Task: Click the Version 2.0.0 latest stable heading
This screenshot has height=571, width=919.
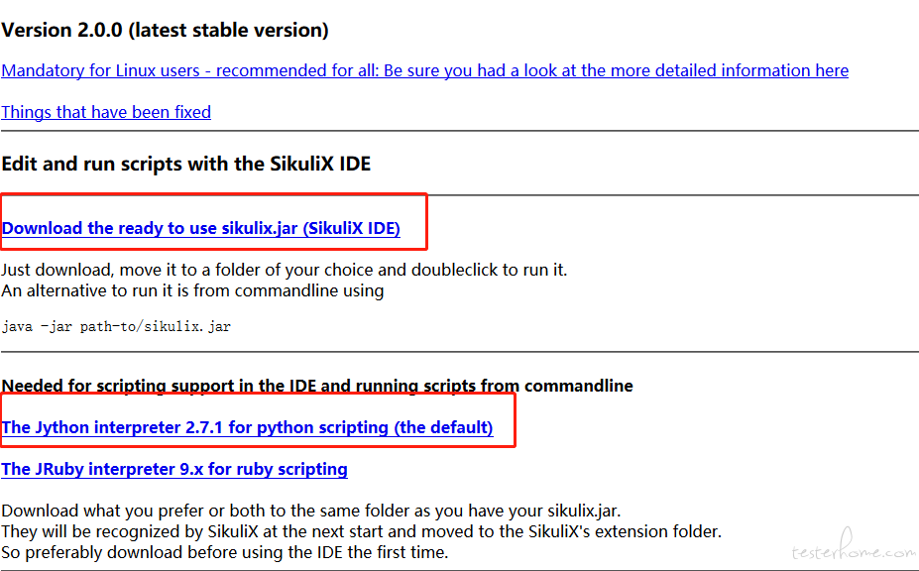Action: pos(165,30)
